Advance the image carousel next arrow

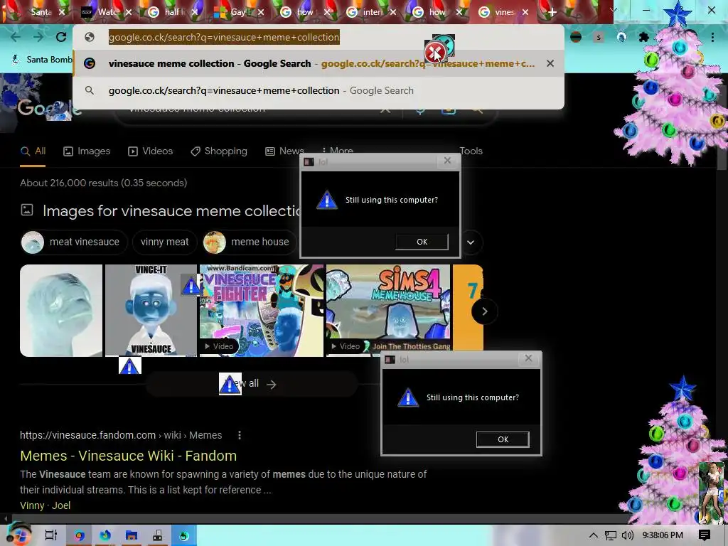(x=484, y=311)
